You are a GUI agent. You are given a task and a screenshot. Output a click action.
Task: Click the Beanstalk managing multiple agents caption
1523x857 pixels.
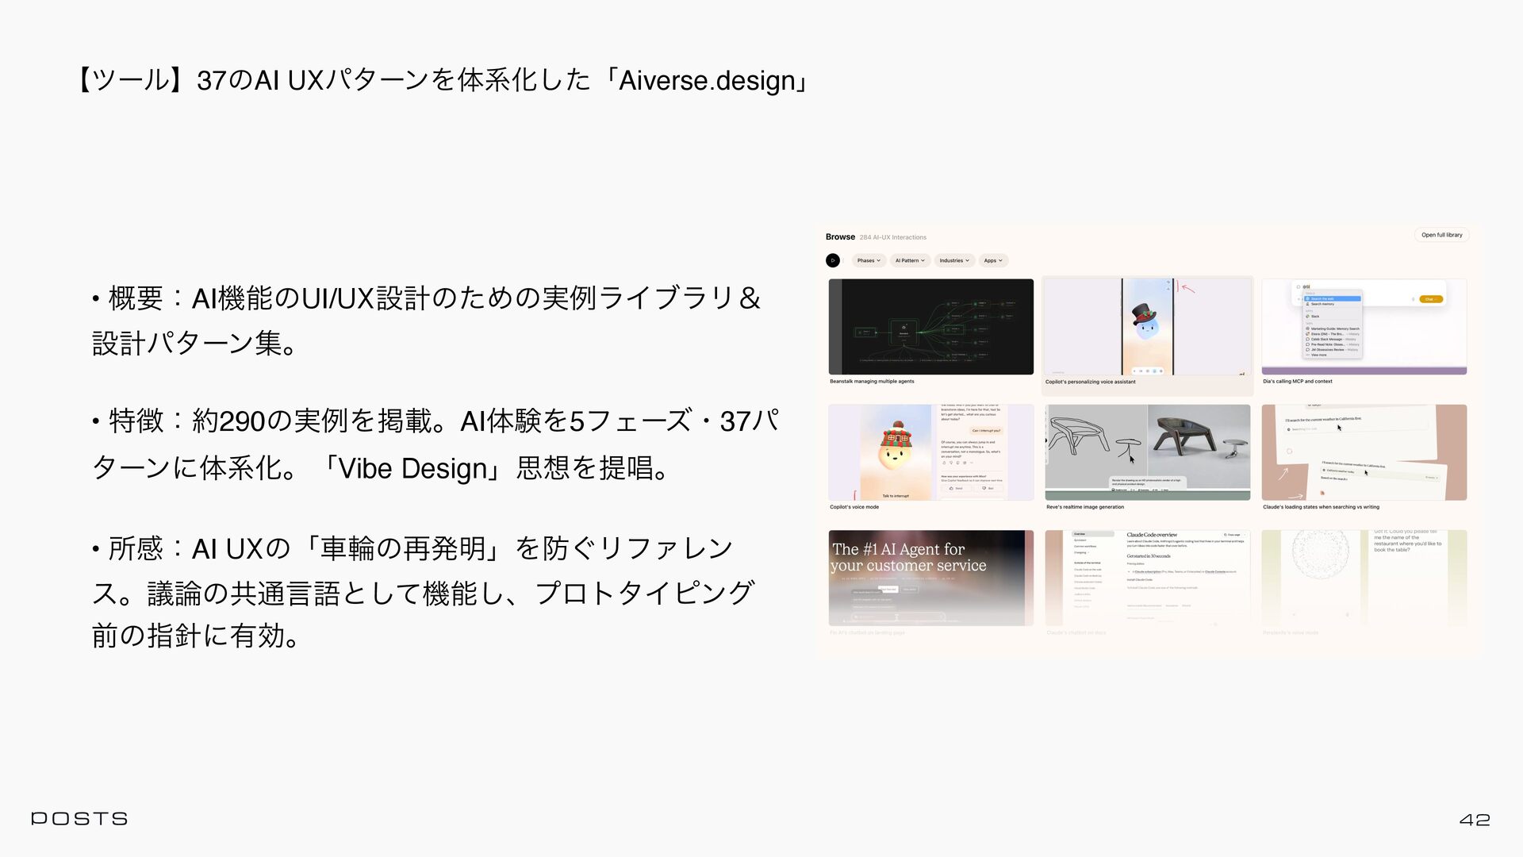tap(872, 382)
